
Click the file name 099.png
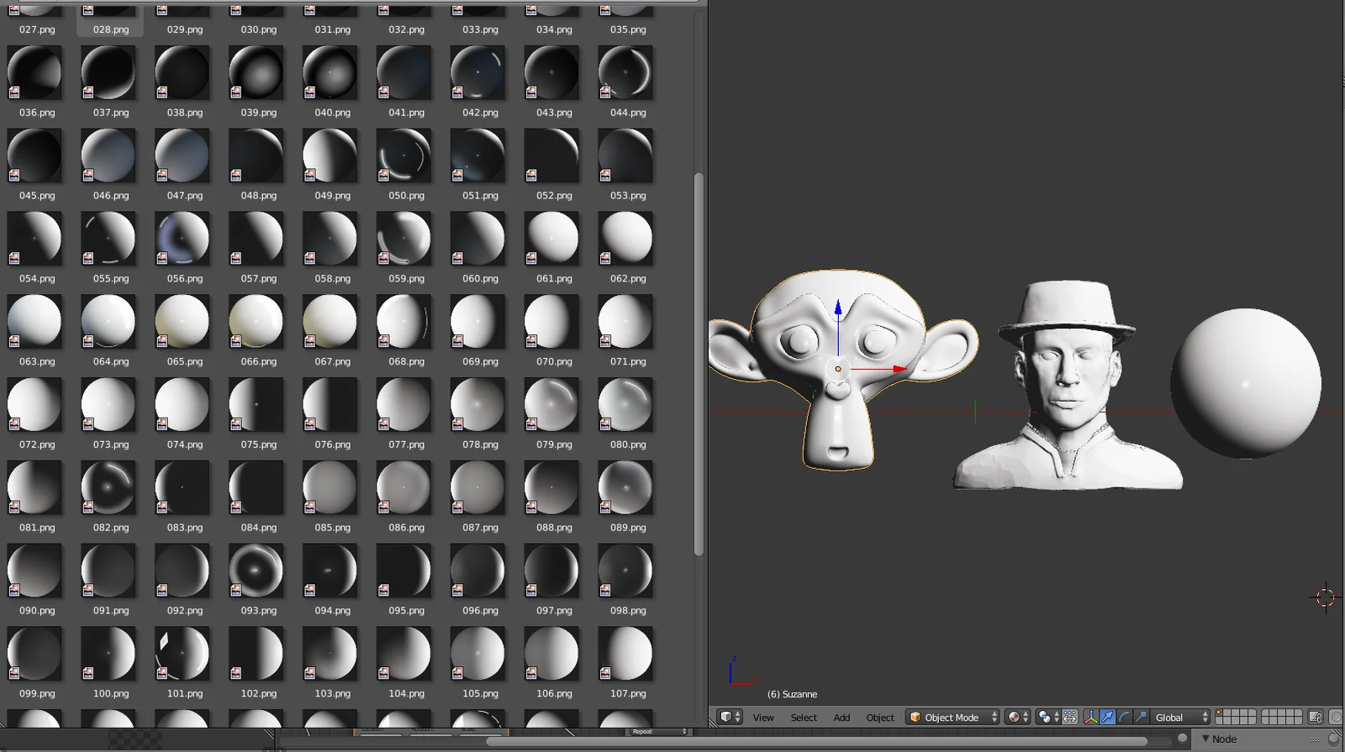click(x=37, y=694)
